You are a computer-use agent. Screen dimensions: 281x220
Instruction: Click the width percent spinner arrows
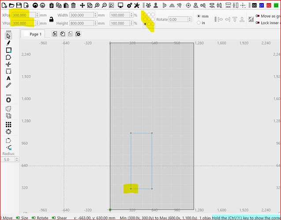(131, 15)
